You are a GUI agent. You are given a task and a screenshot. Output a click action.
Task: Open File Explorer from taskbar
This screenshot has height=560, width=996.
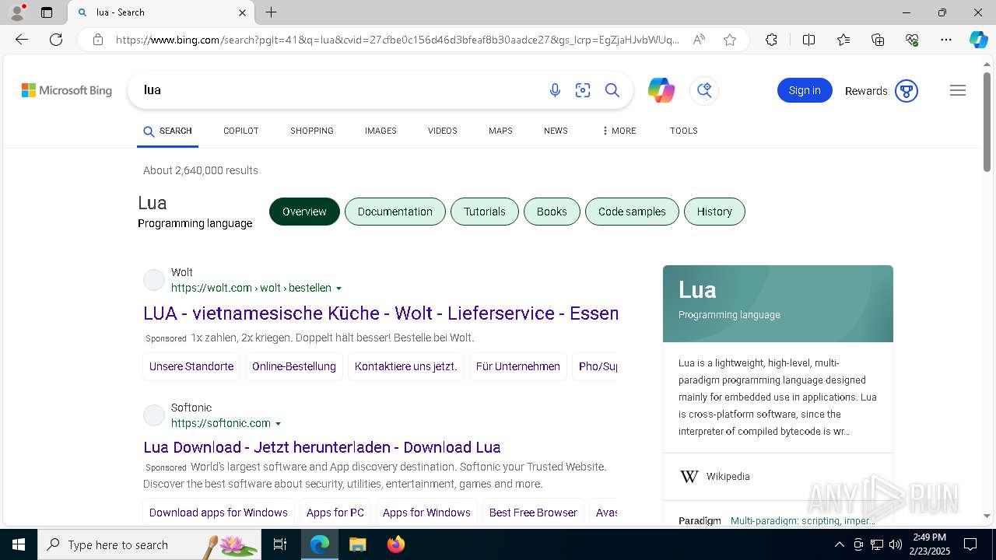click(357, 544)
